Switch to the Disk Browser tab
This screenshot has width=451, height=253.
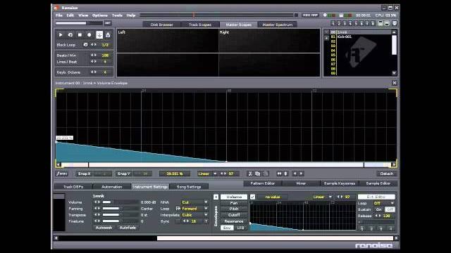(x=161, y=25)
